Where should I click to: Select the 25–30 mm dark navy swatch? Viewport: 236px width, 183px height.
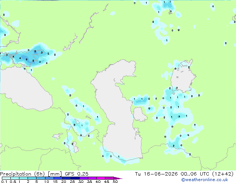point(75,178)
